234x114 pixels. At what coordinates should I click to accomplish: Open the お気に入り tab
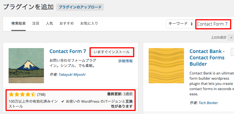pos(89,23)
